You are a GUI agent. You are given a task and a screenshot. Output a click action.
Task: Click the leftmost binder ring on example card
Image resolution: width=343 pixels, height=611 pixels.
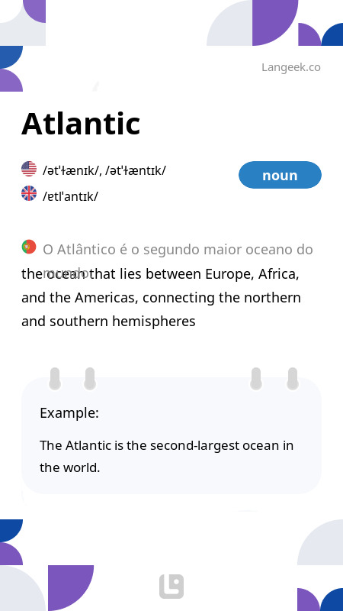[55, 378]
